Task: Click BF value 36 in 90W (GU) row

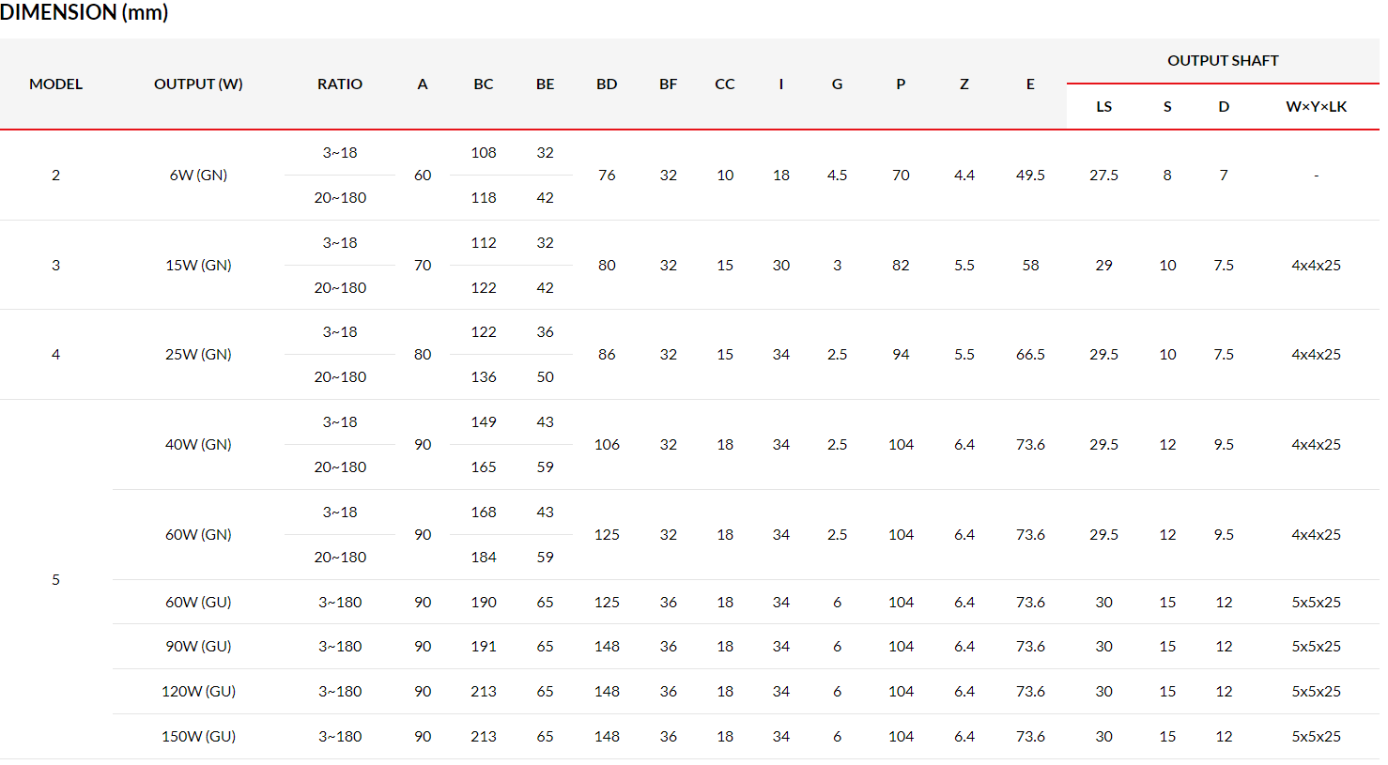Action: tap(668, 646)
